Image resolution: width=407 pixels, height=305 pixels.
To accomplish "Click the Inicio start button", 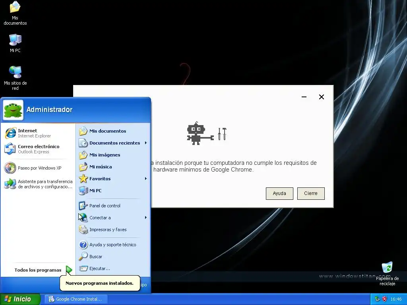I will 20,299.
